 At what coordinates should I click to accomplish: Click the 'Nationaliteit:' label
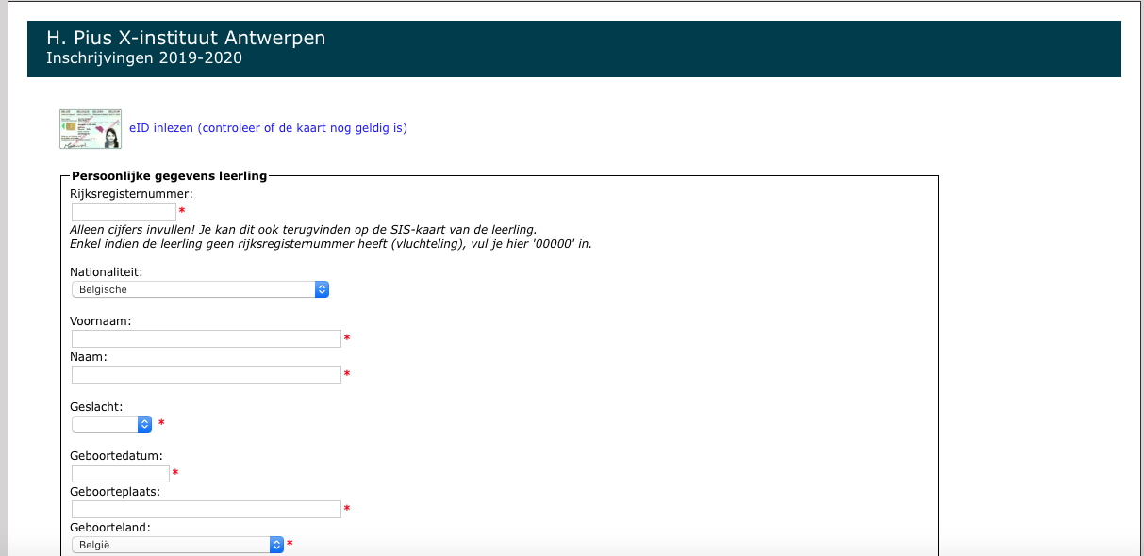[107, 272]
